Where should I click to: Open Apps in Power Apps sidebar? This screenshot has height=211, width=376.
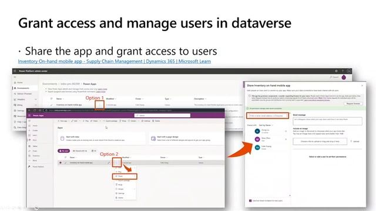coord(33,140)
